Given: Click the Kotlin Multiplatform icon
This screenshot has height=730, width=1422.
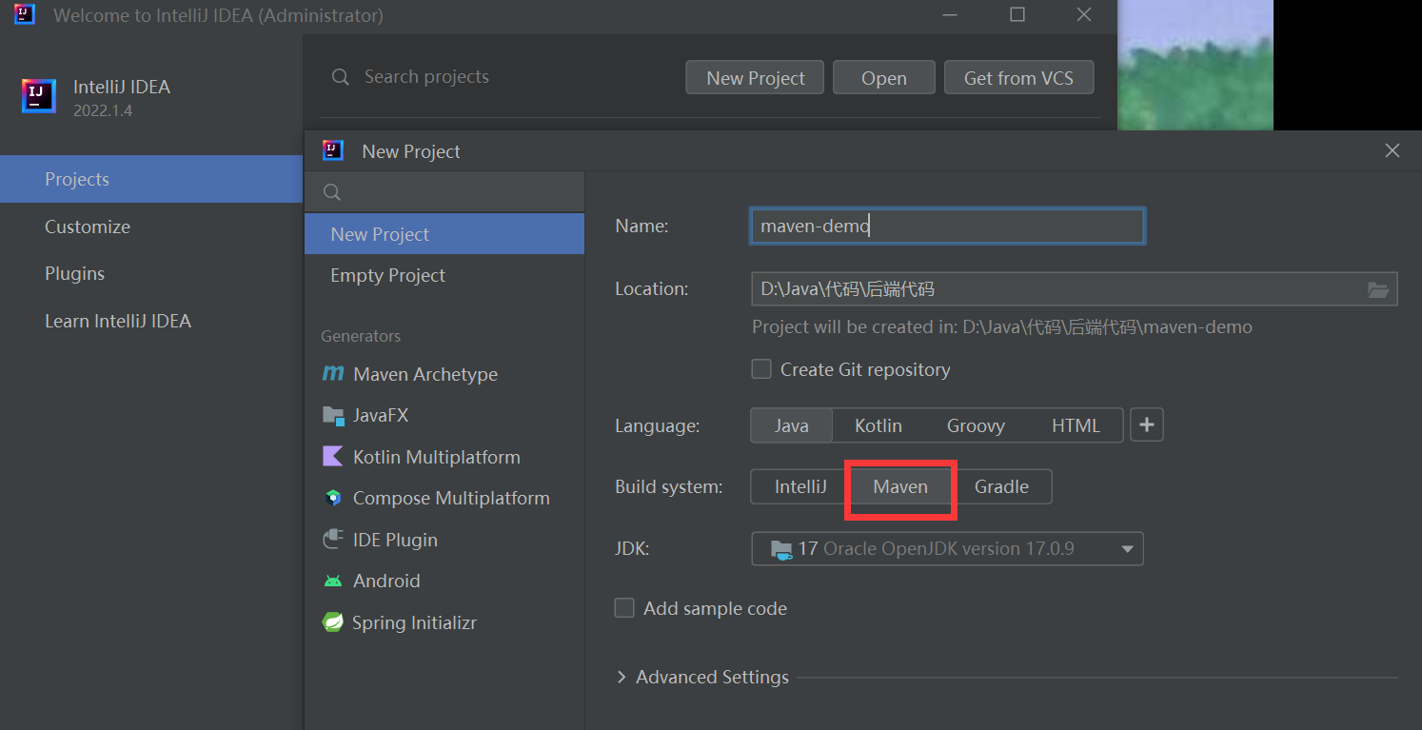Looking at the screenshot, I should click(333, 457).
